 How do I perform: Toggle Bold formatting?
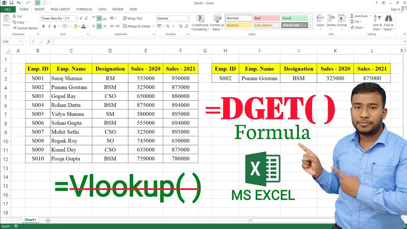click(43, 26)
